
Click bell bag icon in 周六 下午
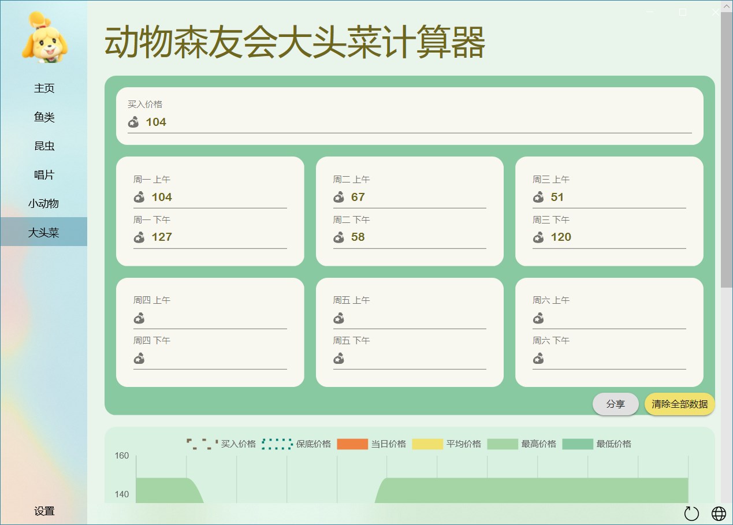[538, 359]
